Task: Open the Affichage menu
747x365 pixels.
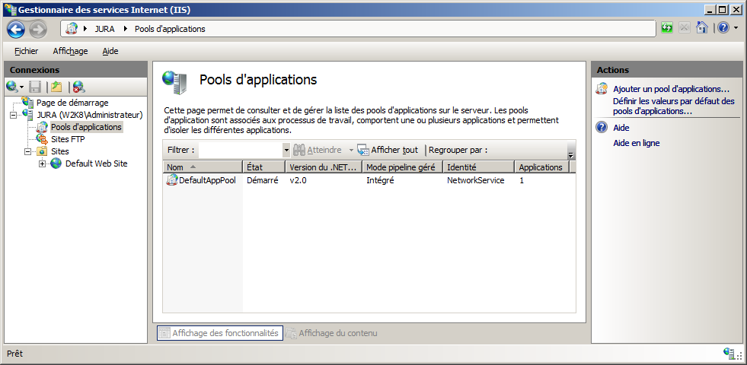Action: coord(70,51)
